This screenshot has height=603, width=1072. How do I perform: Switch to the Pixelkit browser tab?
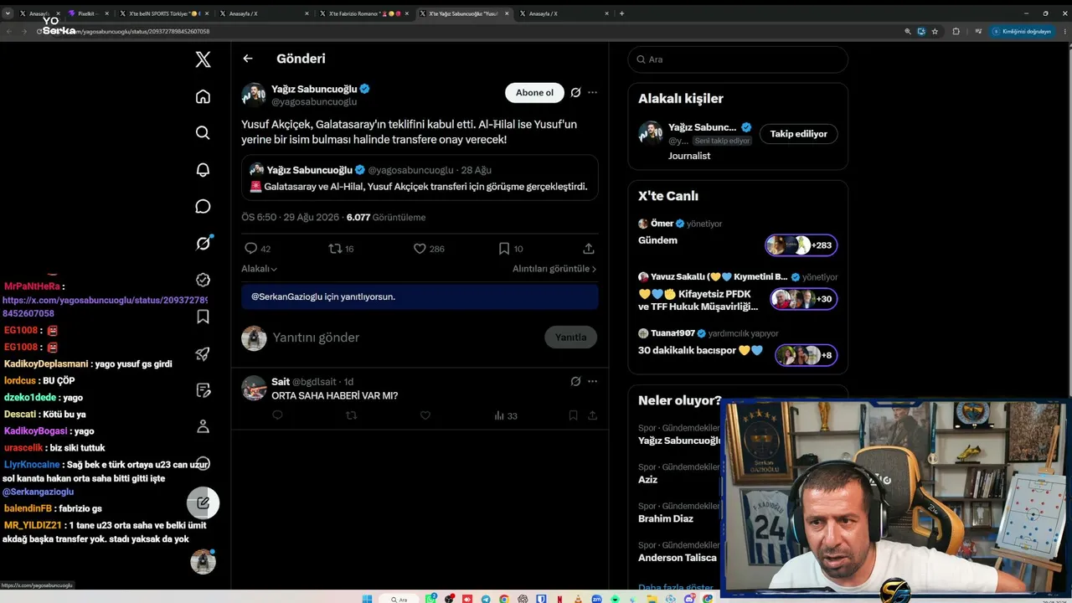(x=87, y=13)
